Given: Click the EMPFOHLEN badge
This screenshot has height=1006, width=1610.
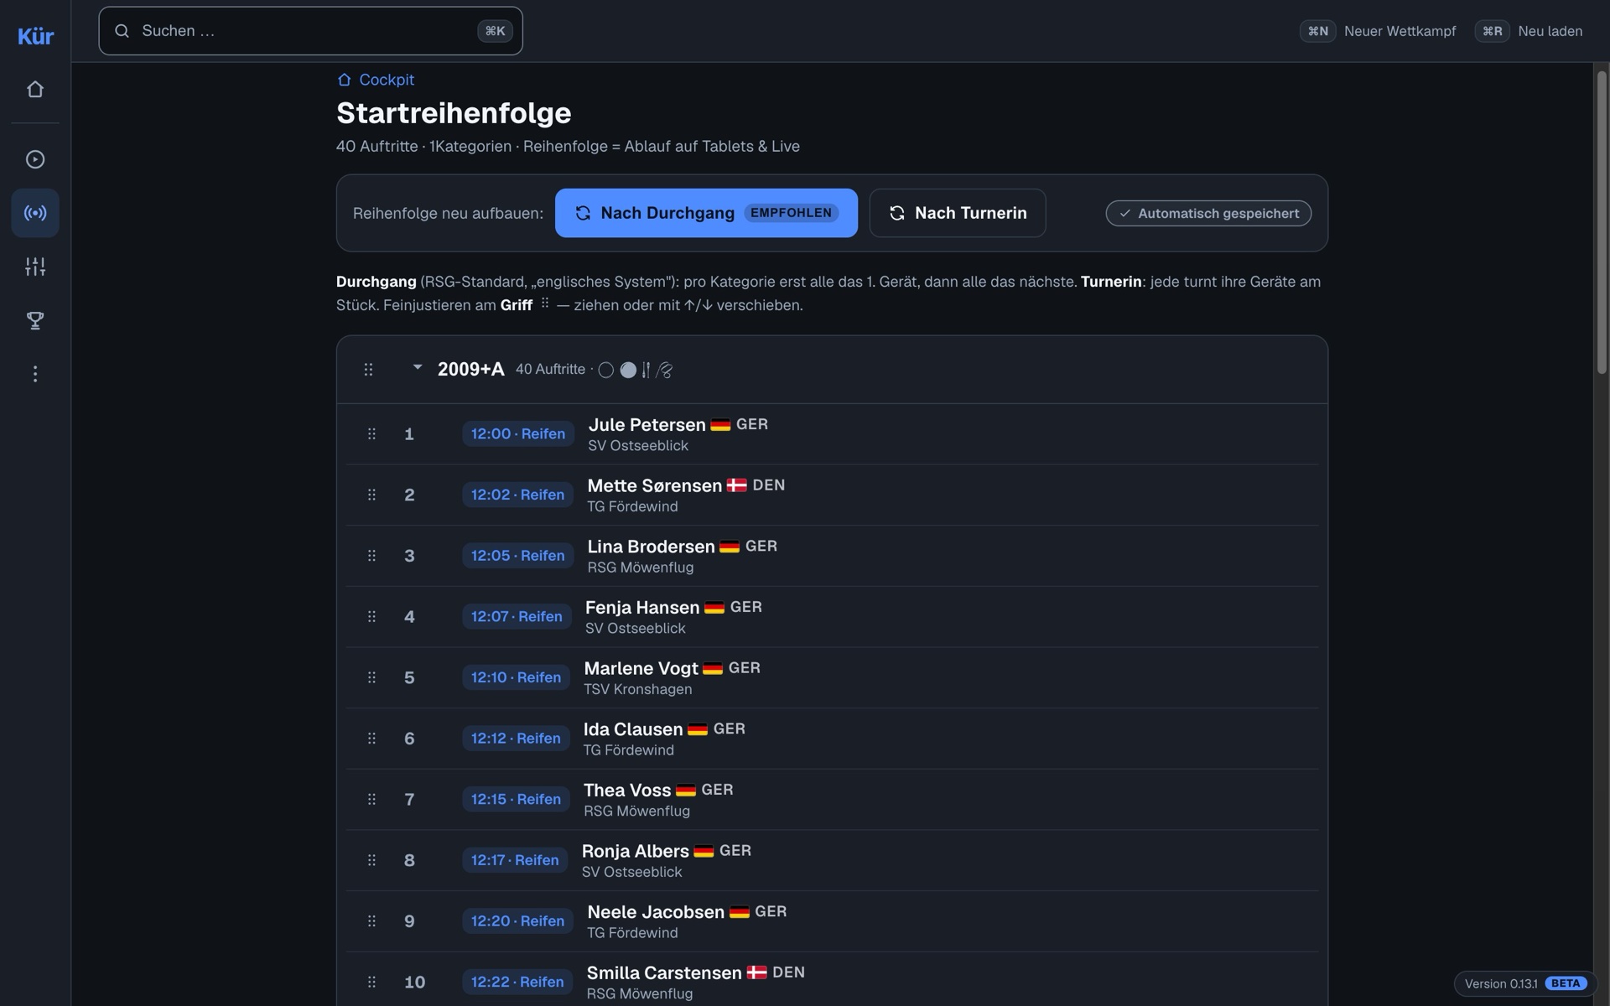Looking at the screenshot, I should pos(791,213).
